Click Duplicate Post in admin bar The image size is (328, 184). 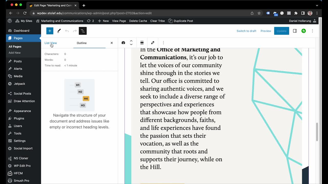181,21
